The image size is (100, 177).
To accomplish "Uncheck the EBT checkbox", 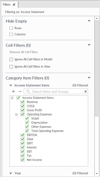I will pos(22,152).
